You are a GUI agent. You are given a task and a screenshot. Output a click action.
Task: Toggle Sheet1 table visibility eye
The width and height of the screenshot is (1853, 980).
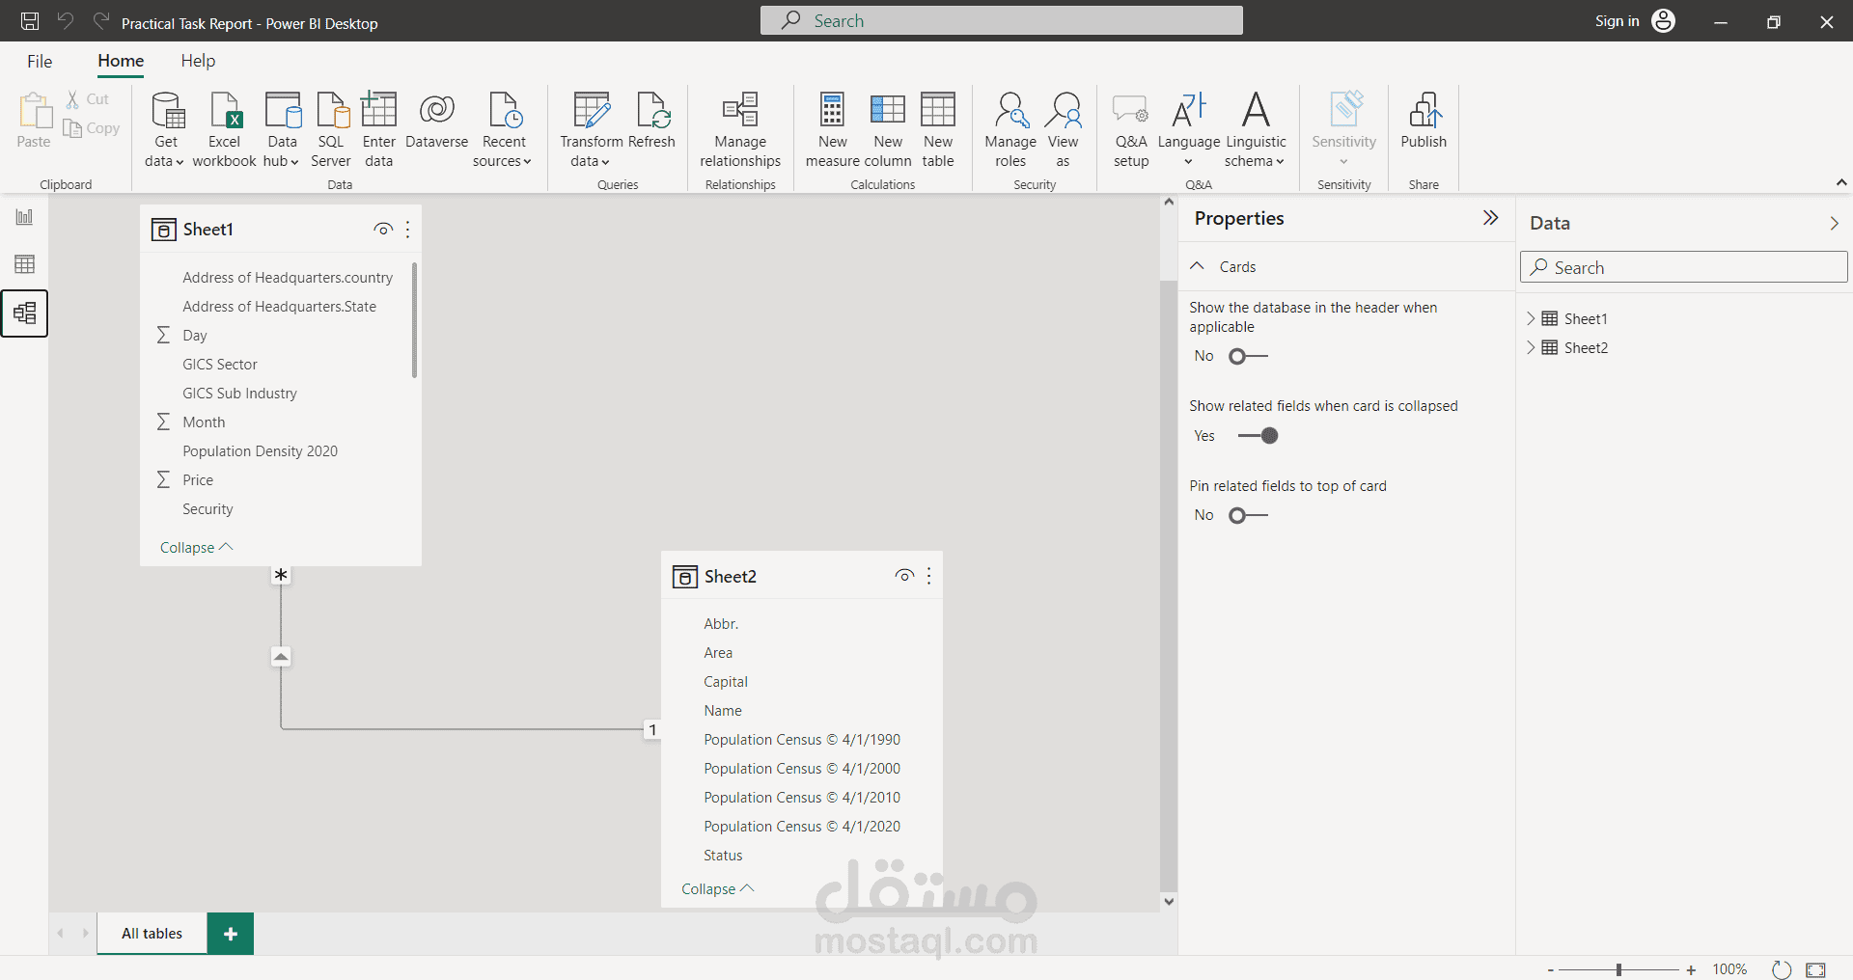click(x=383, y=230)
